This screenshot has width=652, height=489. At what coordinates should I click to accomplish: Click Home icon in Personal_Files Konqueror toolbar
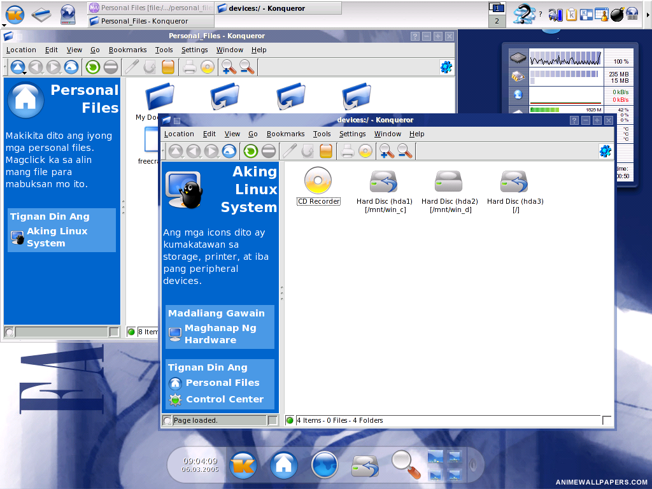point(71,67)
